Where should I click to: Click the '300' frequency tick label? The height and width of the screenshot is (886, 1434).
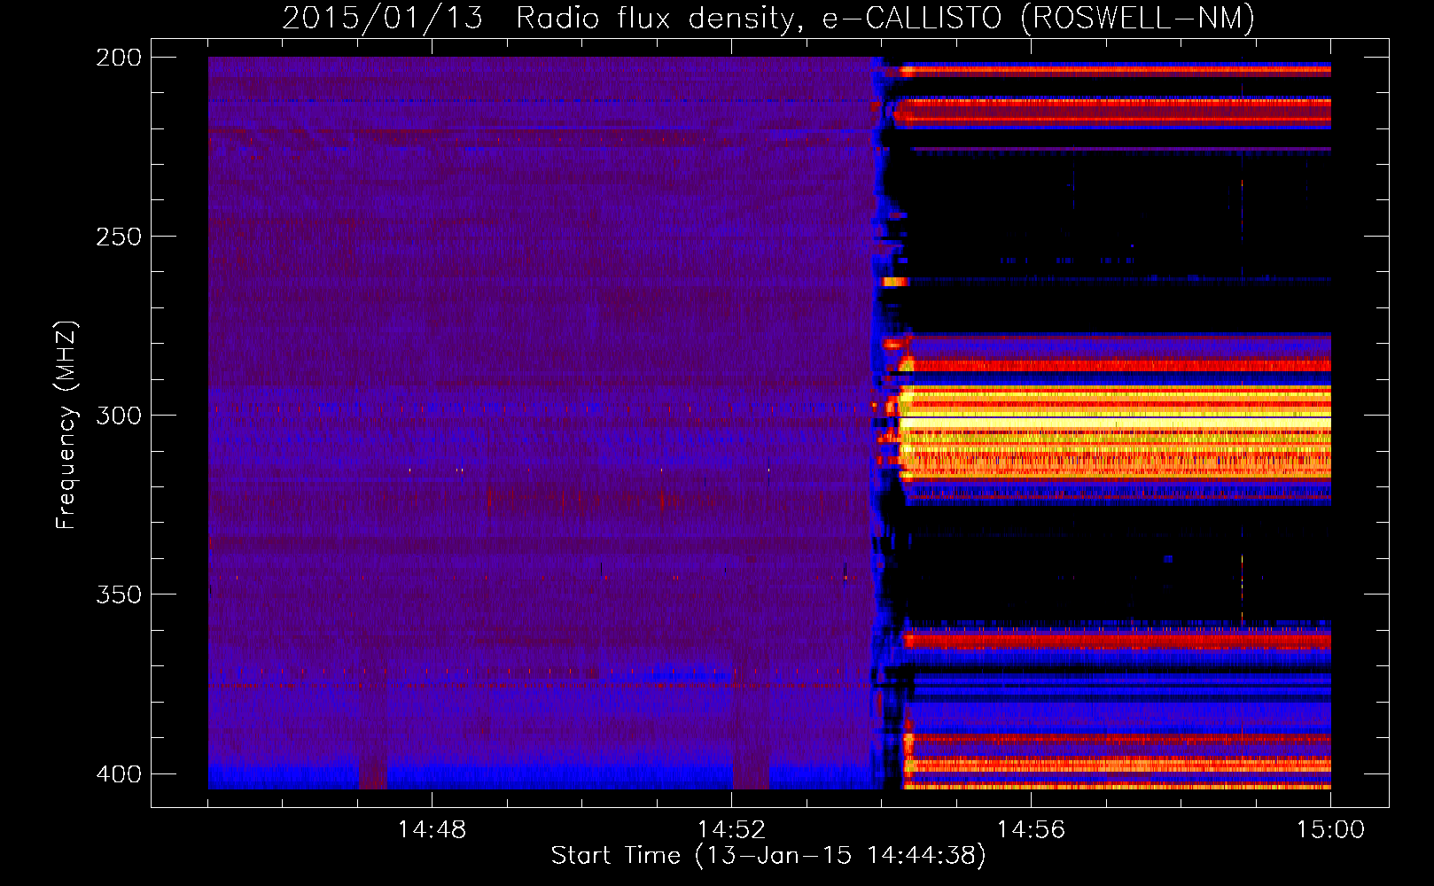[x=119, y=416]
